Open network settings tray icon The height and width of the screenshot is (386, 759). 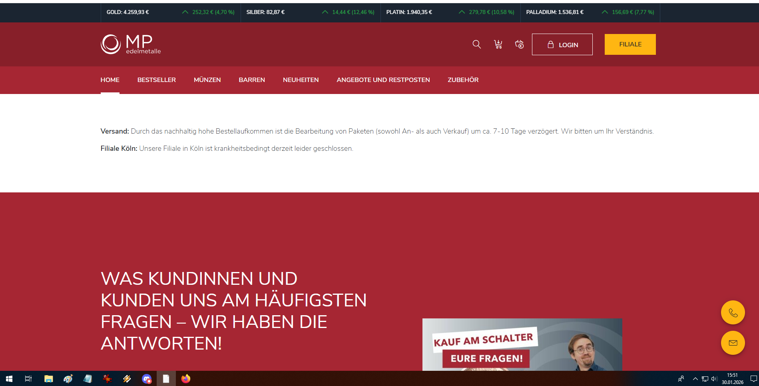click(705, 378)
